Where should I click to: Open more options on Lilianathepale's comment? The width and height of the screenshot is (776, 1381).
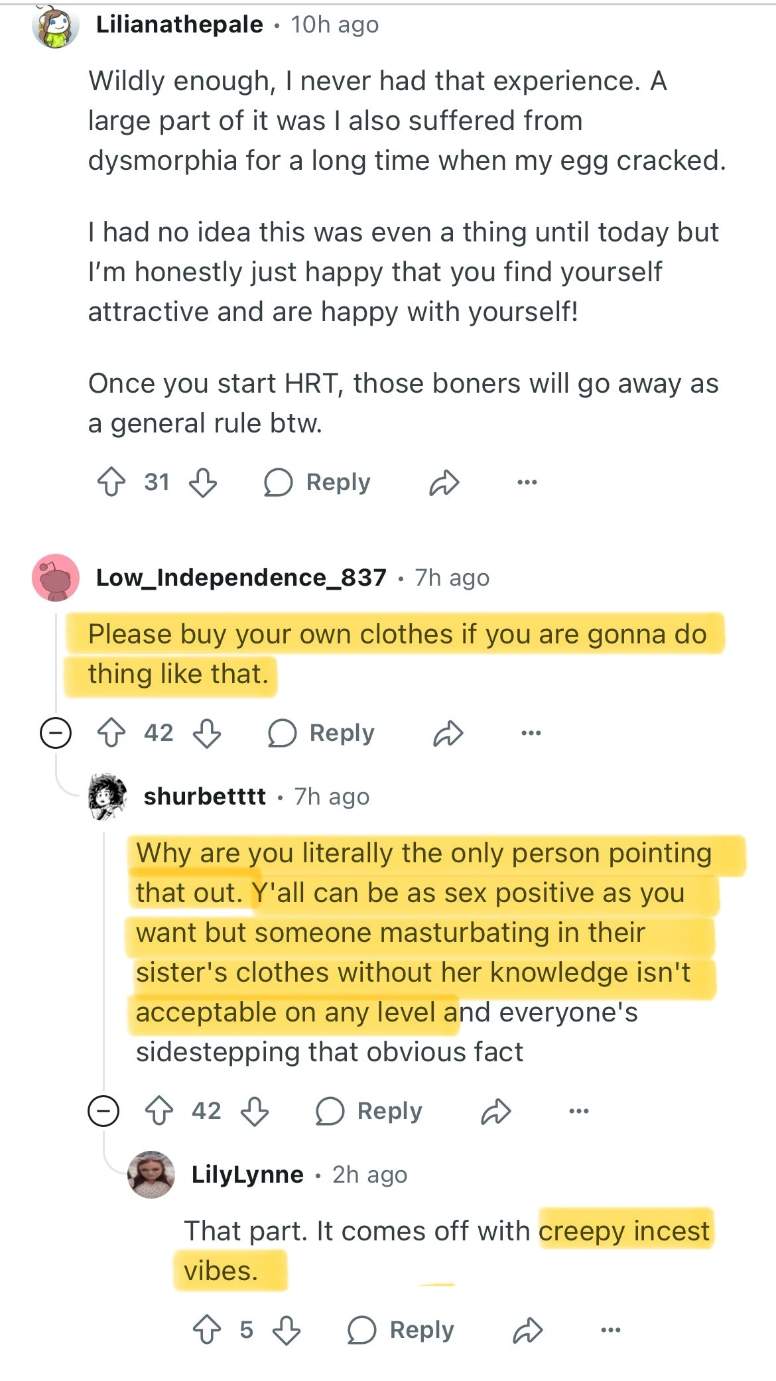click(527, 482)
